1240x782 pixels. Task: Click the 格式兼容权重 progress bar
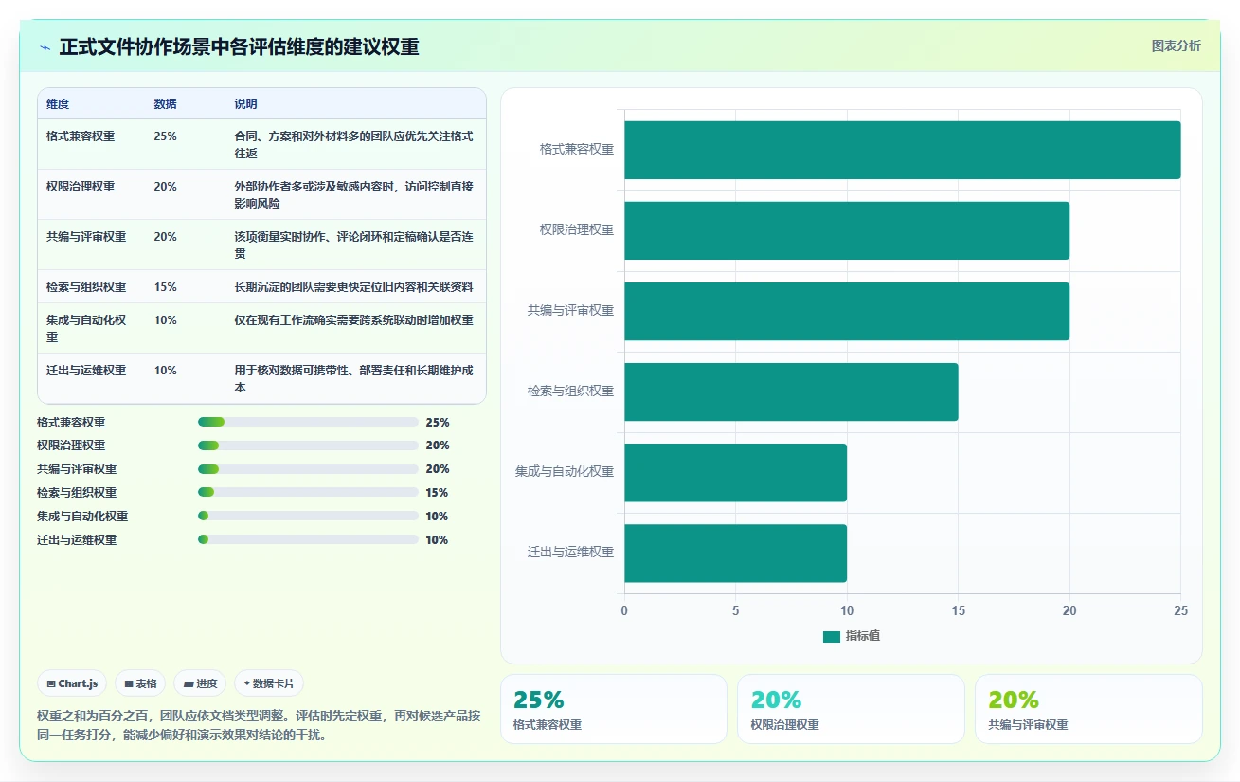[308, 422]
